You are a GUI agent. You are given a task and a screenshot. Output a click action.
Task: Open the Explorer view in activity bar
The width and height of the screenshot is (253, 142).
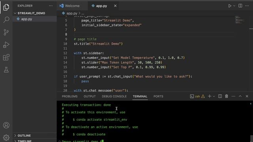click(6, 7)
